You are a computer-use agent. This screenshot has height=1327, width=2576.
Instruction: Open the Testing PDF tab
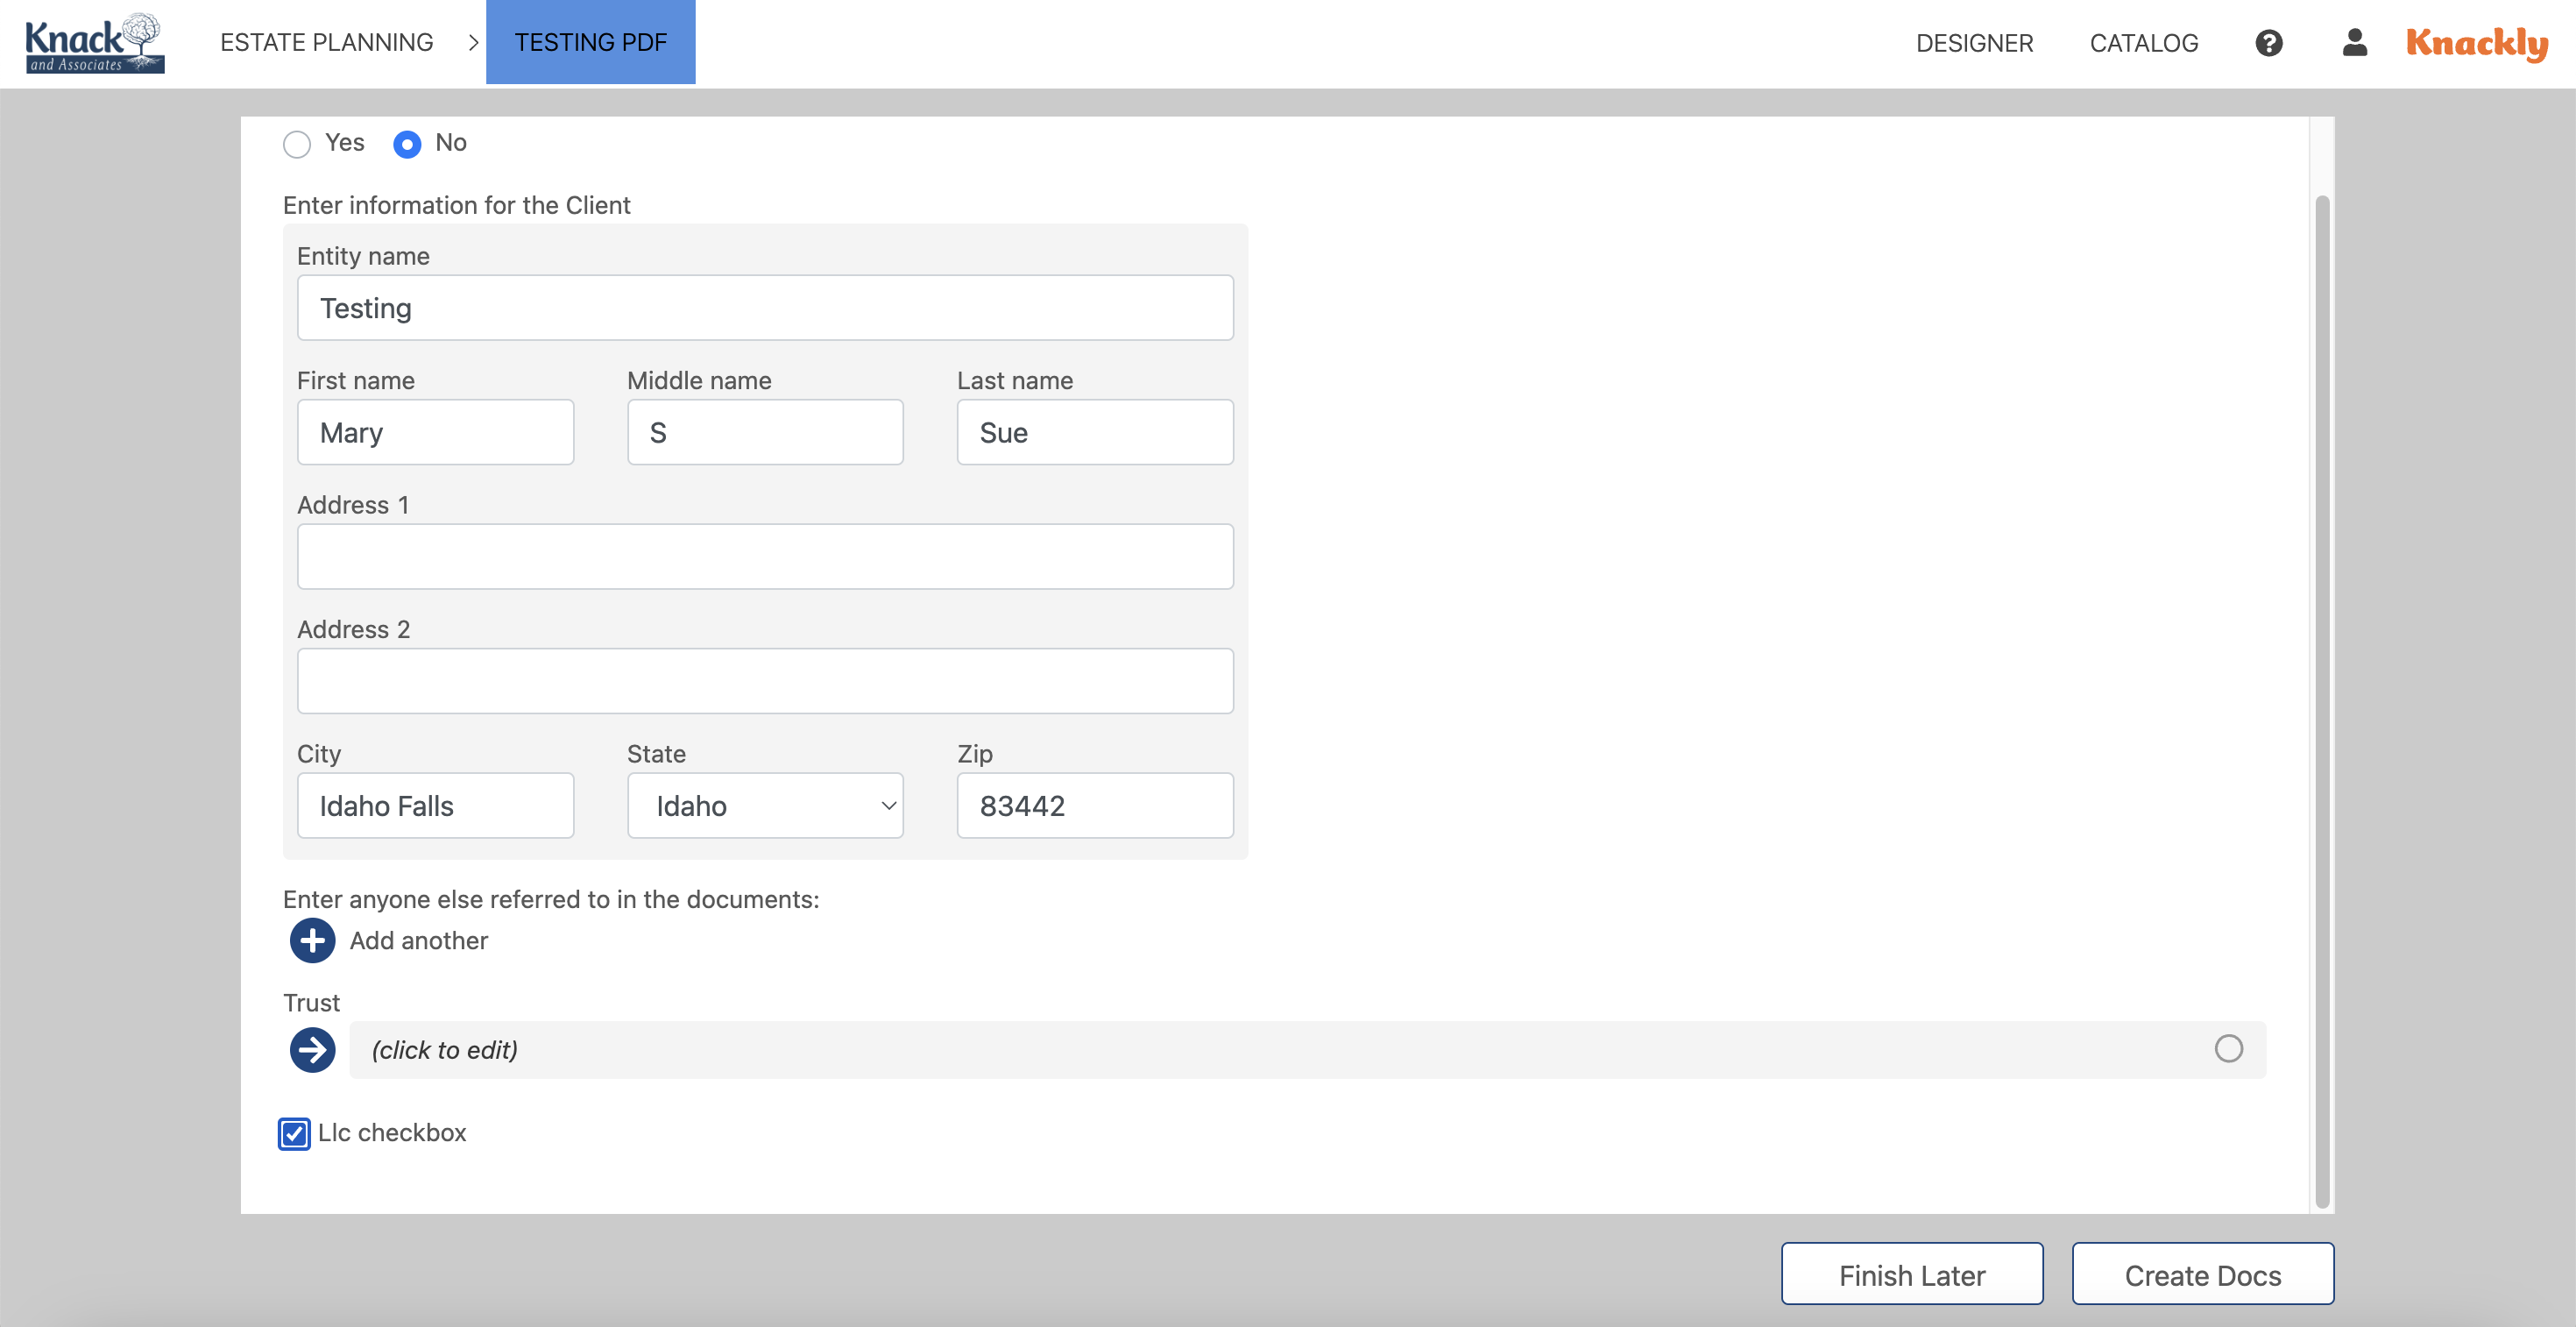(590, 43)
